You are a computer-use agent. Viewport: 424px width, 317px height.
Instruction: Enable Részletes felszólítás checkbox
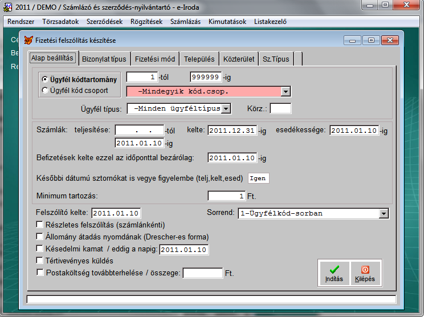pos(39,225)
